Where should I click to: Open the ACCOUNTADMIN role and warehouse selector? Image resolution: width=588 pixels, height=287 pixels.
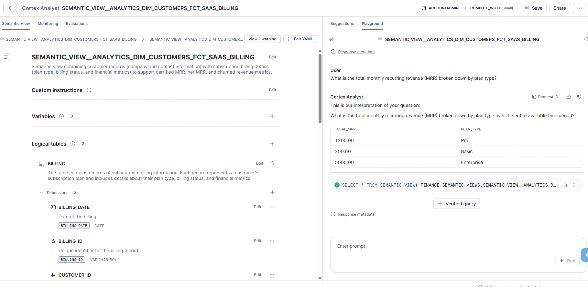(467, 8)
